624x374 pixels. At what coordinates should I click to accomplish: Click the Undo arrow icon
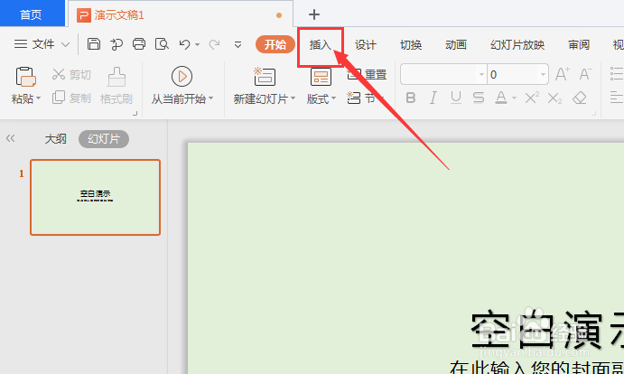click(184, 43)
